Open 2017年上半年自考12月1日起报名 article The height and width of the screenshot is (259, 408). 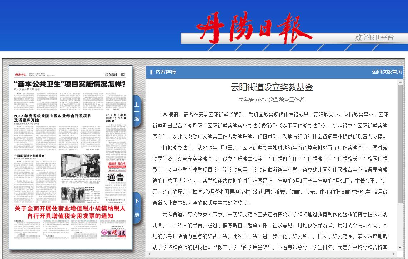click(x=116, y=118)
